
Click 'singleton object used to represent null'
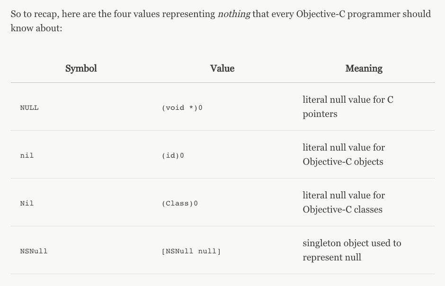[x=352, y=250]
